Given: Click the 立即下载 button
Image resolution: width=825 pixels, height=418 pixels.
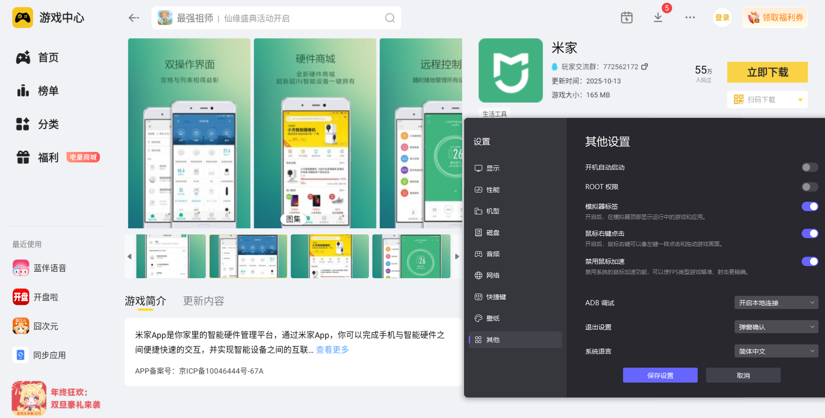Looking at the screenshot, I should coord(767,72).
